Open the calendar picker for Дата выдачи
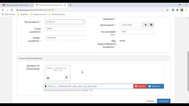Image resolution: width=189 pixels, height=106 pixels. 151,25
